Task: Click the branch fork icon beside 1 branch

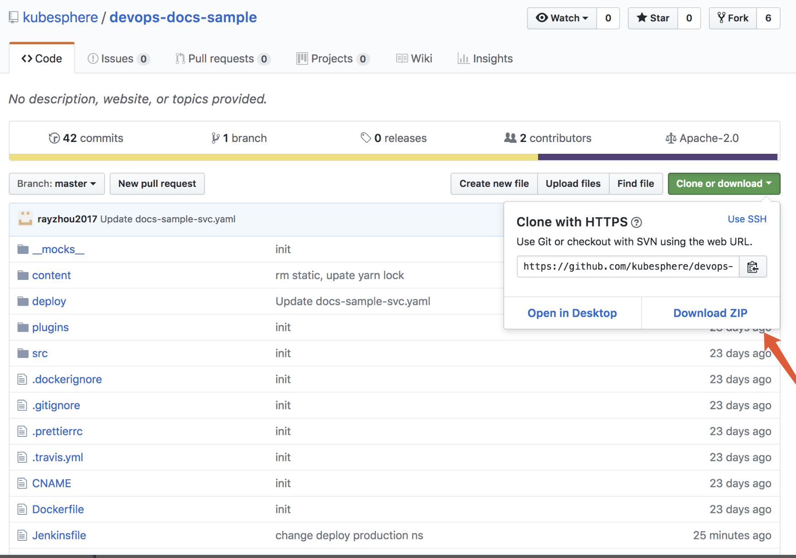Action: pos(215,138)
